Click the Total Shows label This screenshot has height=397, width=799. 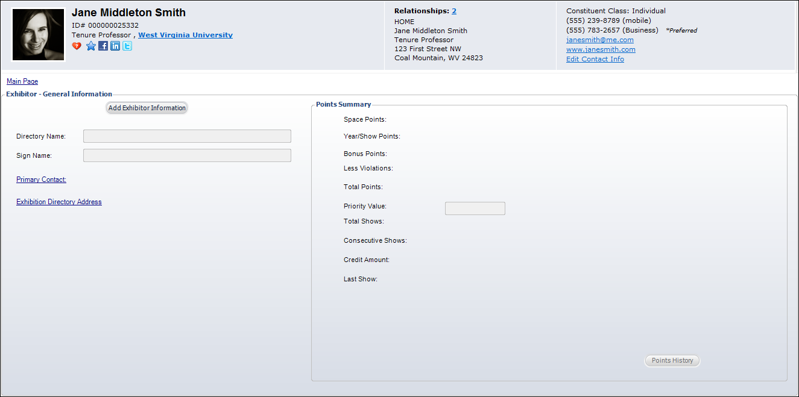(x=364, y=221)
